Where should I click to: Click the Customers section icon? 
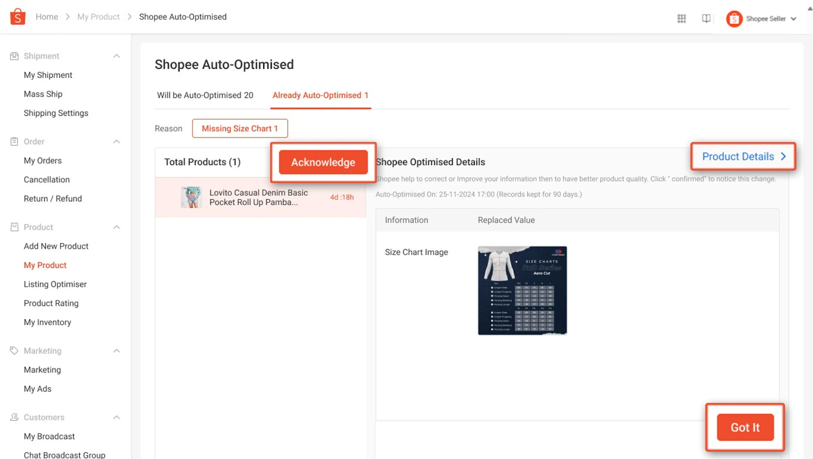(14, 417)
